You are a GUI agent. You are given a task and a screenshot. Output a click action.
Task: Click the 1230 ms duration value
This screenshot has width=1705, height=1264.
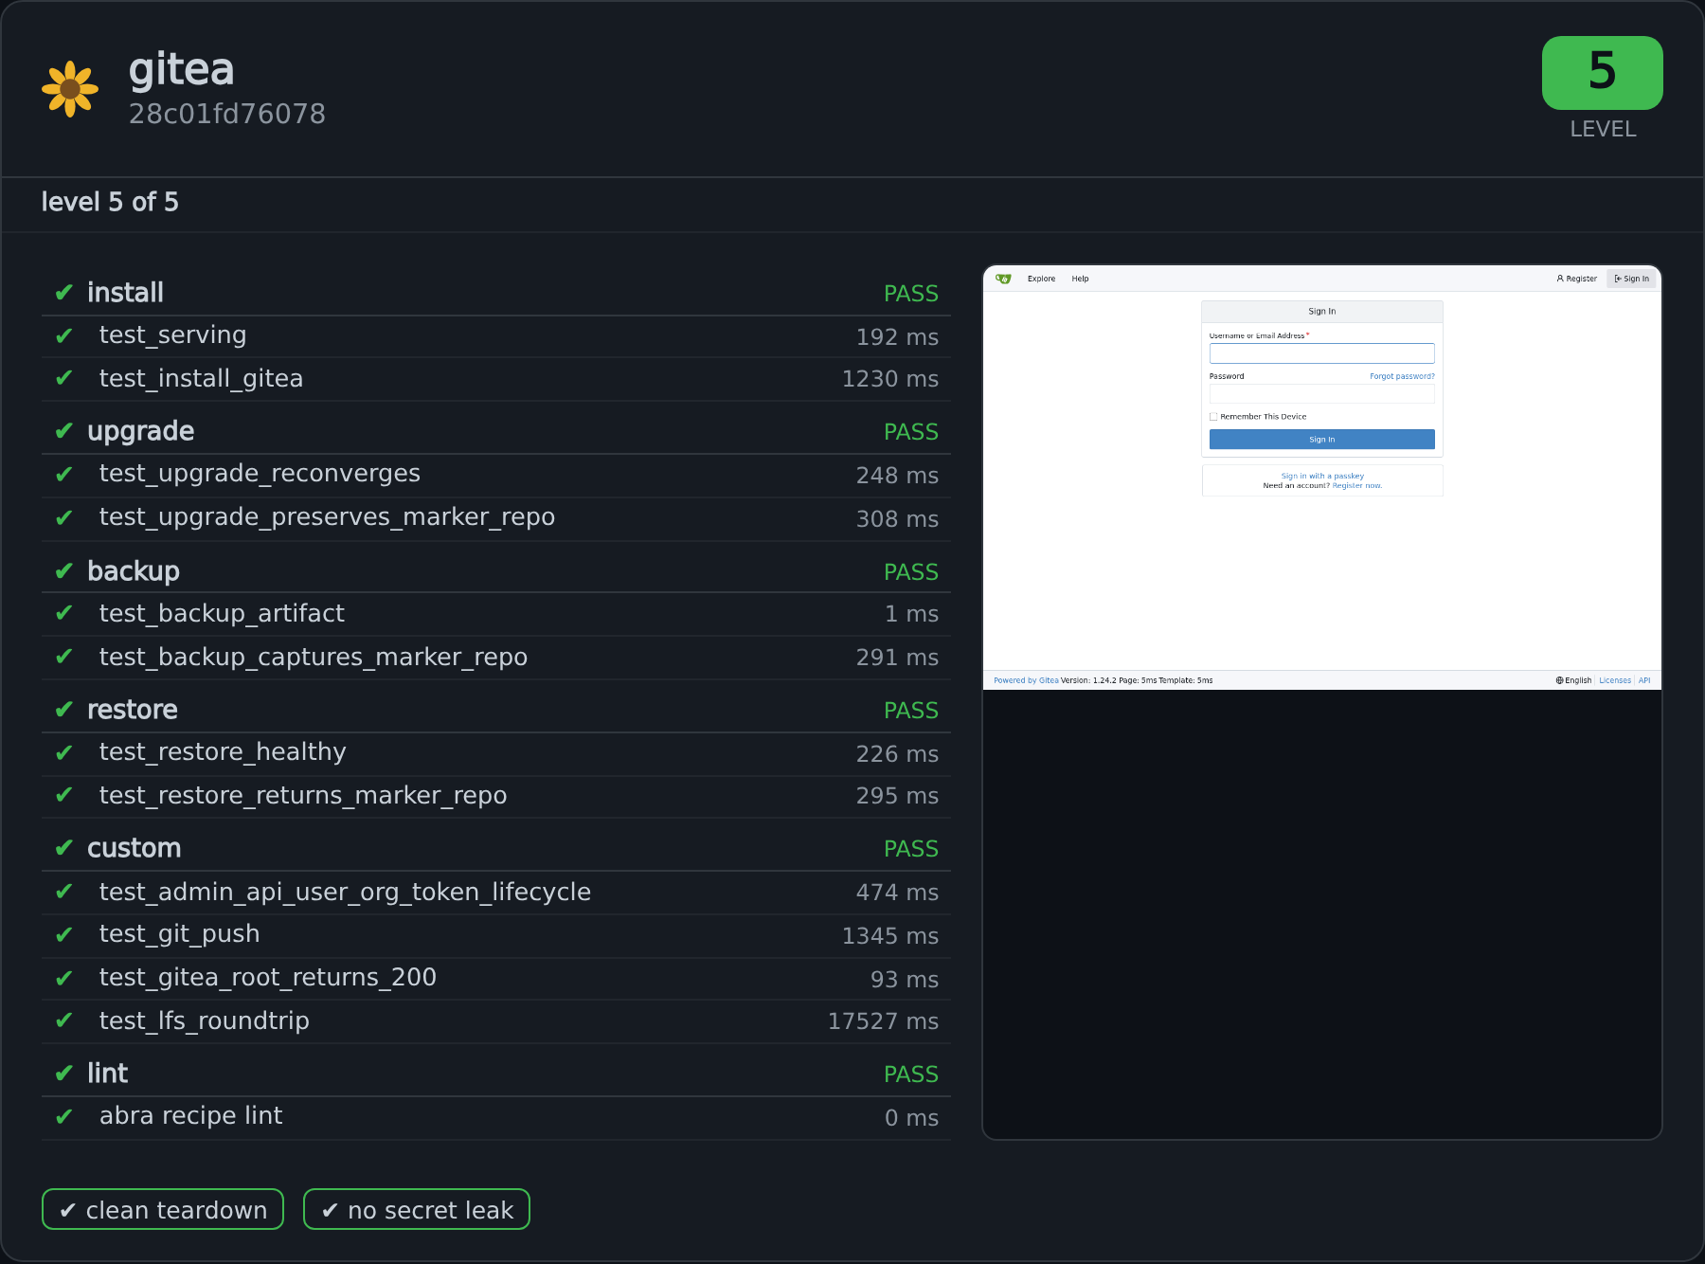pyautogui.click(x=890, y=379)
